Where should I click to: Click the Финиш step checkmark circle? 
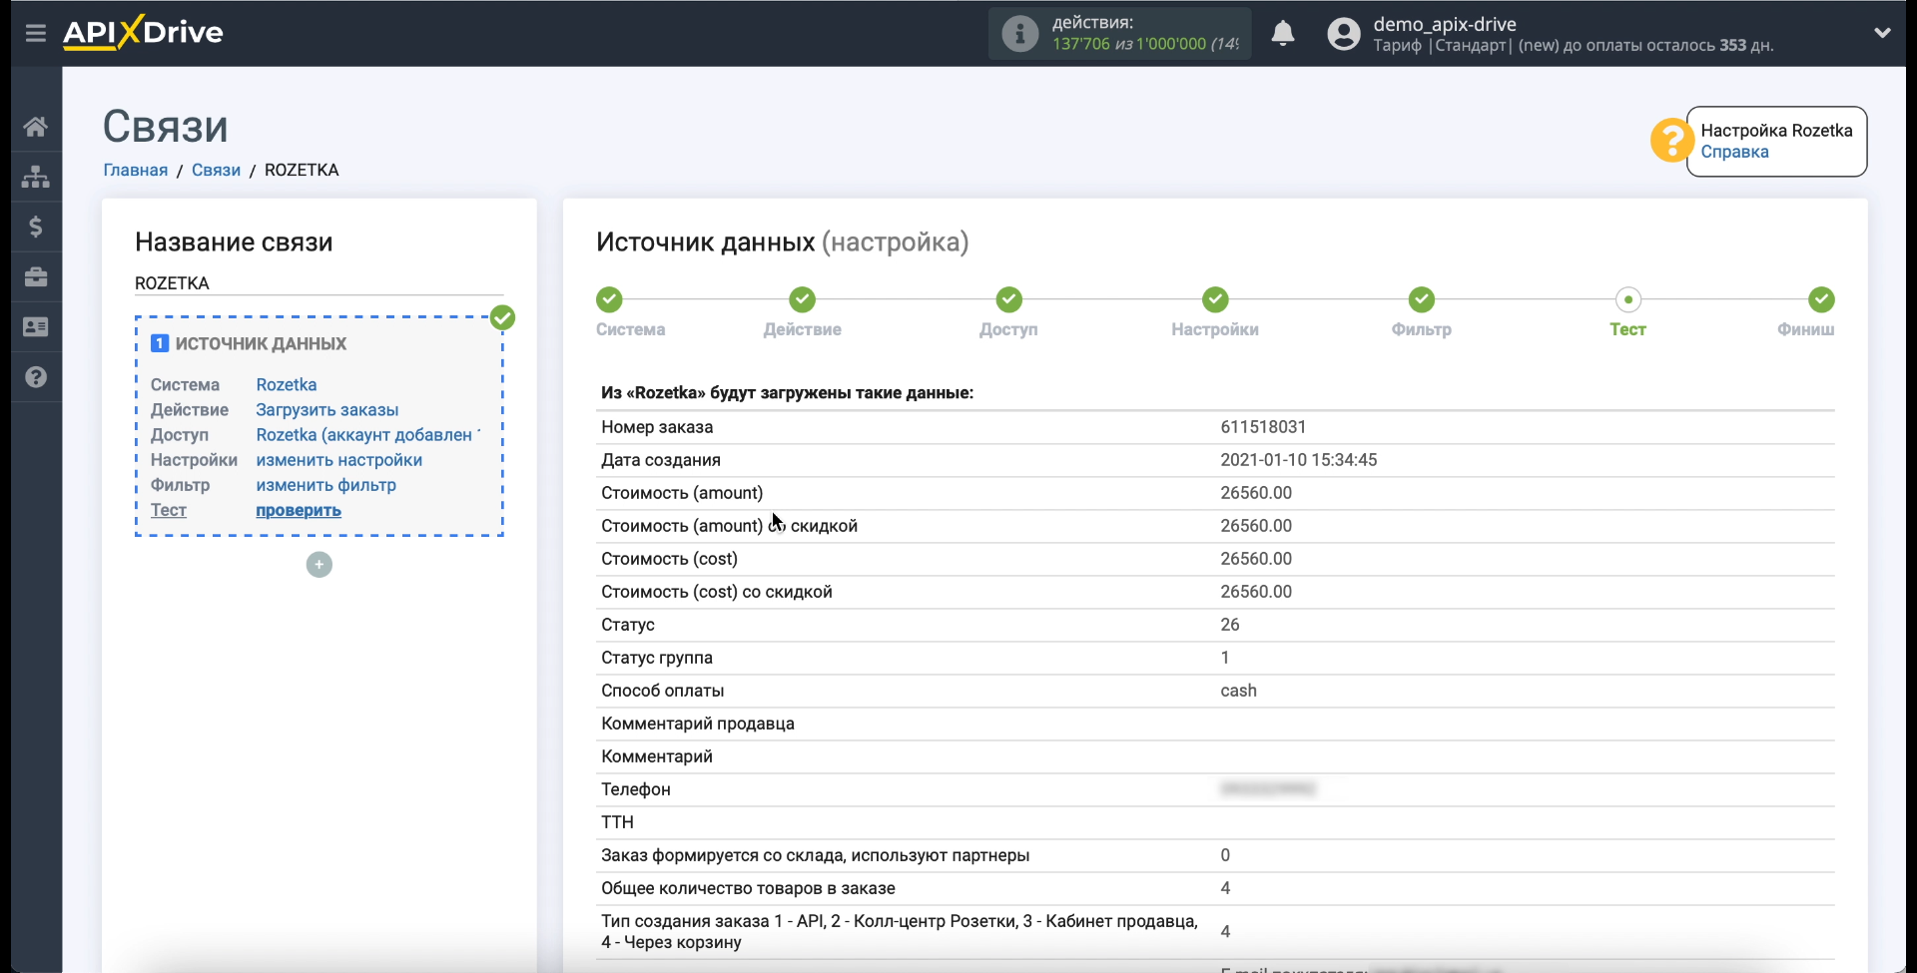click(1822, 299)
